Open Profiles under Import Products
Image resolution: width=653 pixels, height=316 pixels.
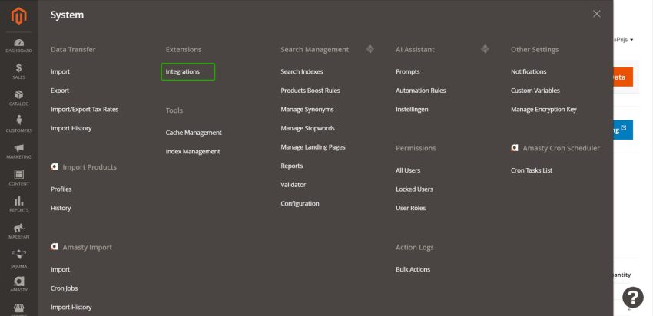[x=61, y=189]
